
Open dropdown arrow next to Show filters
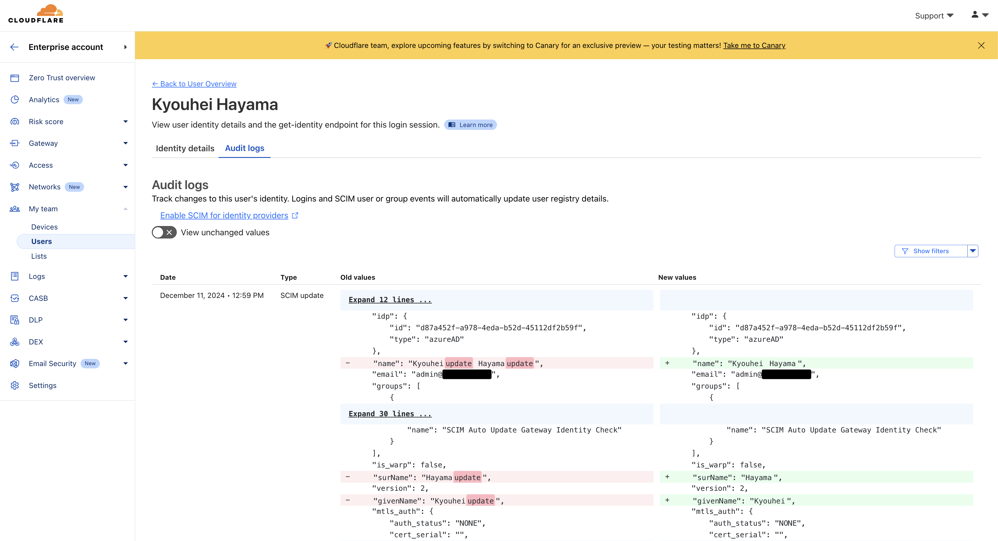coord(973,251)
